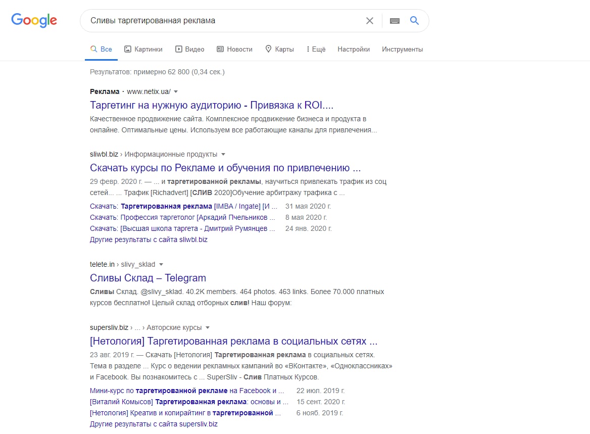Image resolution: width=590 pixels, height=434 pixels.
Task: Switch to the Видео tab
Action: click(x=189, y=50)
